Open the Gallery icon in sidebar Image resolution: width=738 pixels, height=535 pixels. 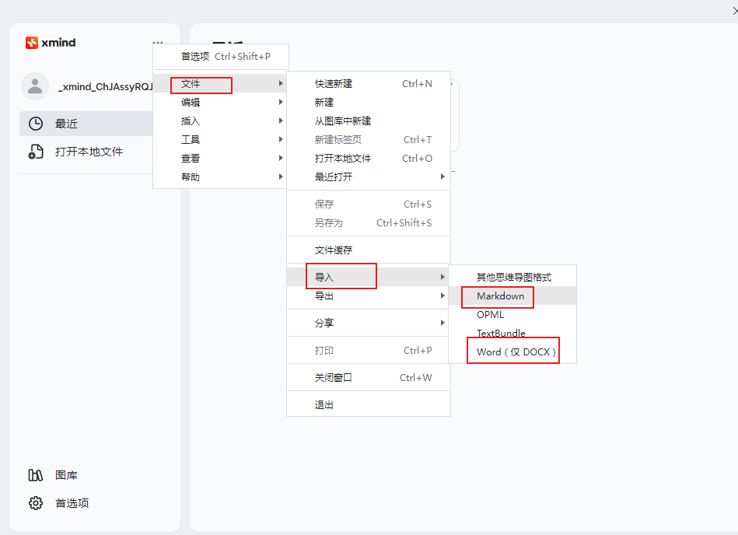click(x=36, y=475)
